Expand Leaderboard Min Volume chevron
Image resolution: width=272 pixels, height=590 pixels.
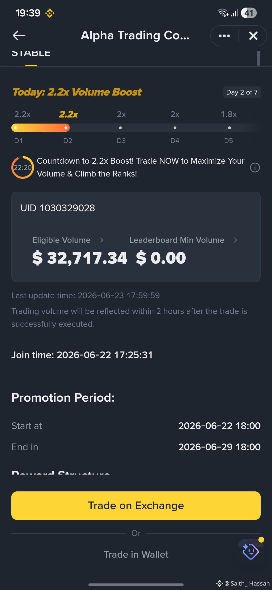[x=235, y=240]
